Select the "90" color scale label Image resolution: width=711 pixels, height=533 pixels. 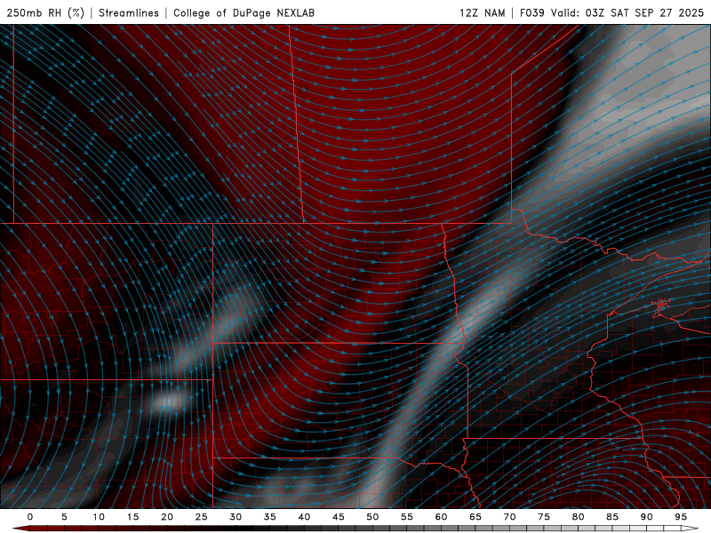coord(646,517)
